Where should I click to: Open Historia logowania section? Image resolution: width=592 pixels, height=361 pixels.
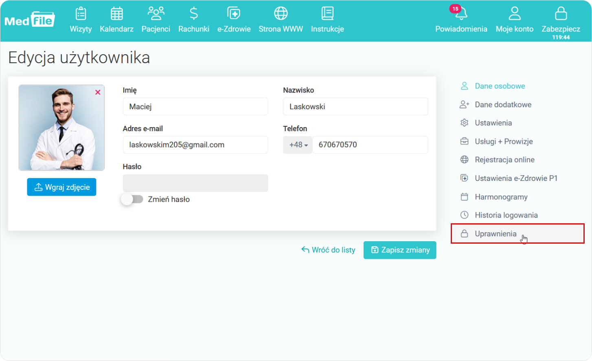coord(506,215)
